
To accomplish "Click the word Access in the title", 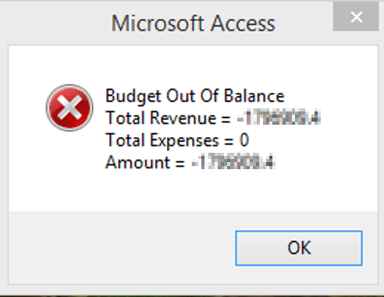I will 243,23.
